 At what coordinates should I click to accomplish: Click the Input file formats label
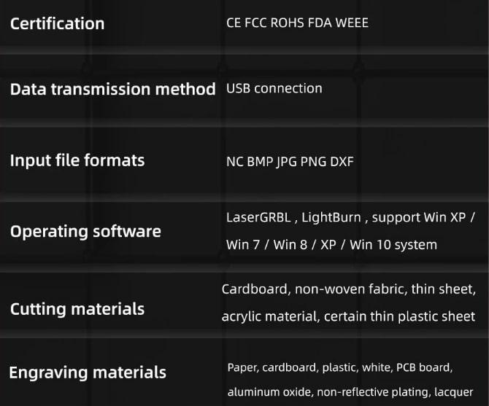coord(77,160)
